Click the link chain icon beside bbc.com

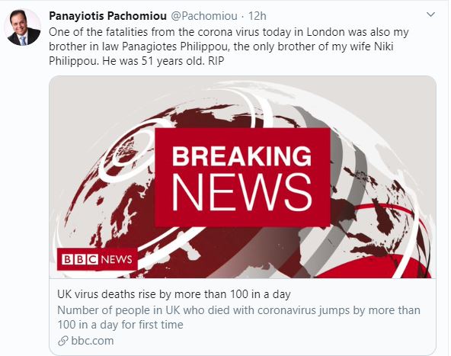pyautogui.click(x=62, y=341)
